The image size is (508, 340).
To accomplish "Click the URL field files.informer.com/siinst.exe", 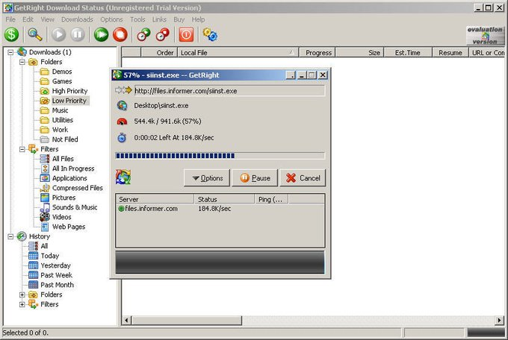I will pyautogui.click(x=229, y=91).
